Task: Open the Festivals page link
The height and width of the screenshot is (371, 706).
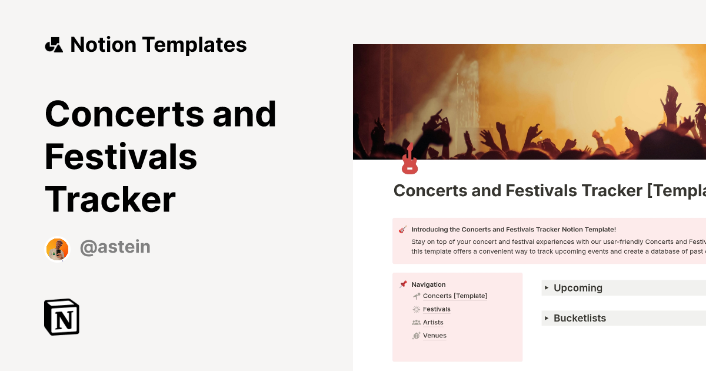Action: click(437, 309)
